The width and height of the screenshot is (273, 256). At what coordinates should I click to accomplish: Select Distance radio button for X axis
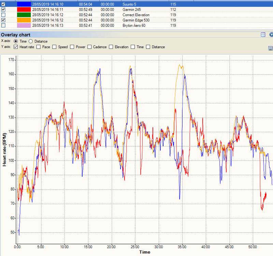coord(31,41)
